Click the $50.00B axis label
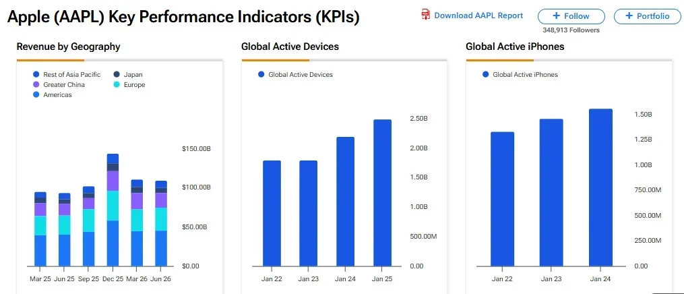Screen dimensions: 684x294 coord(195,227)
